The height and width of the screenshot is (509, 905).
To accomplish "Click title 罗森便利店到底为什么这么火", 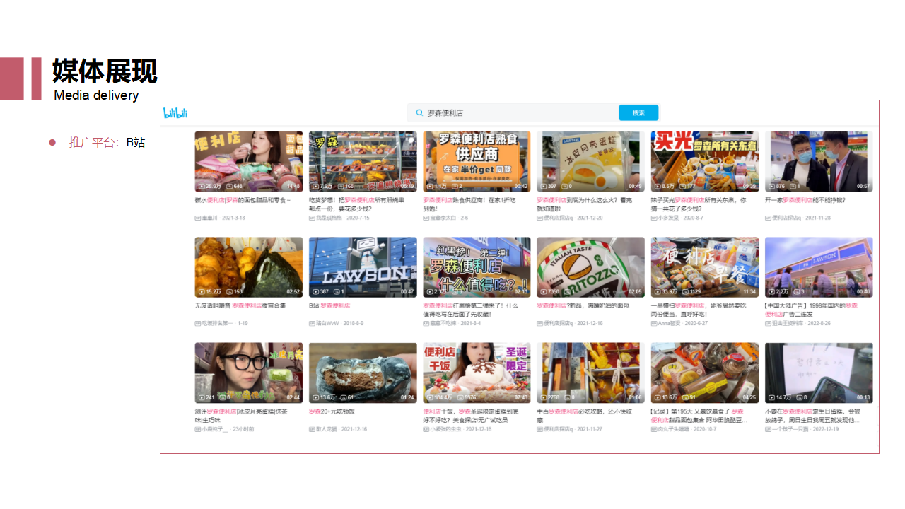I will pyautogui.click(x=584, y=204).
